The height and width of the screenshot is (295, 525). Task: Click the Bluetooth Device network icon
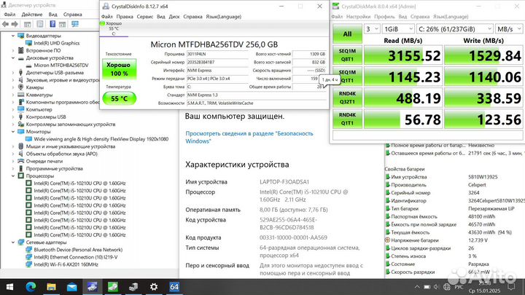[x=28, y=250]
